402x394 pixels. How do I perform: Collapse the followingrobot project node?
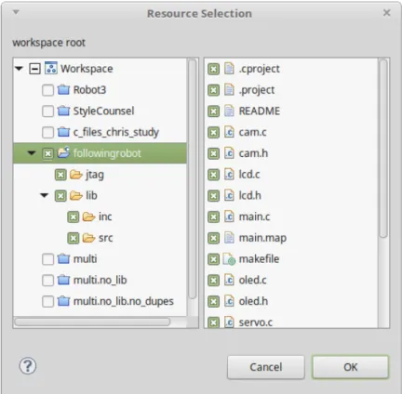click(32, 152)
